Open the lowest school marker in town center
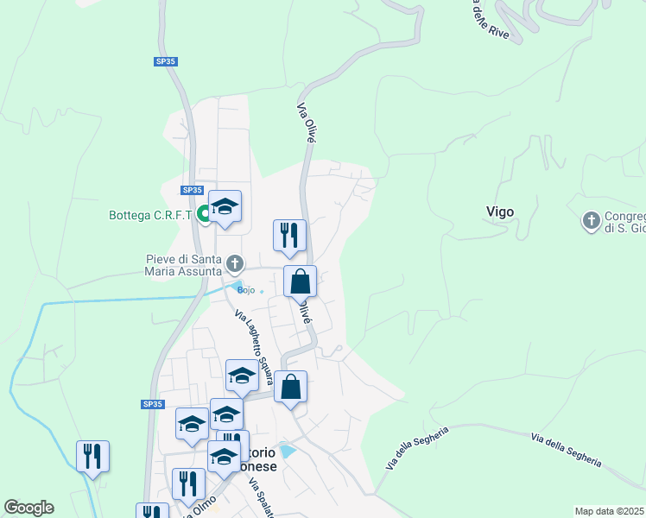646x518 pixels. click(x=225, y=458)
